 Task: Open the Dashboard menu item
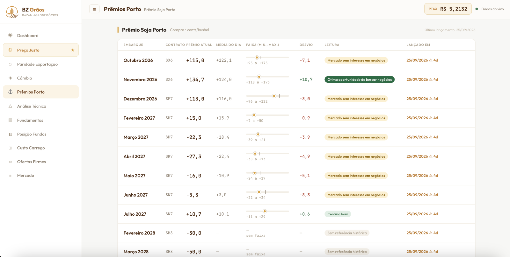pyautogui.click(x=41, y=36)
